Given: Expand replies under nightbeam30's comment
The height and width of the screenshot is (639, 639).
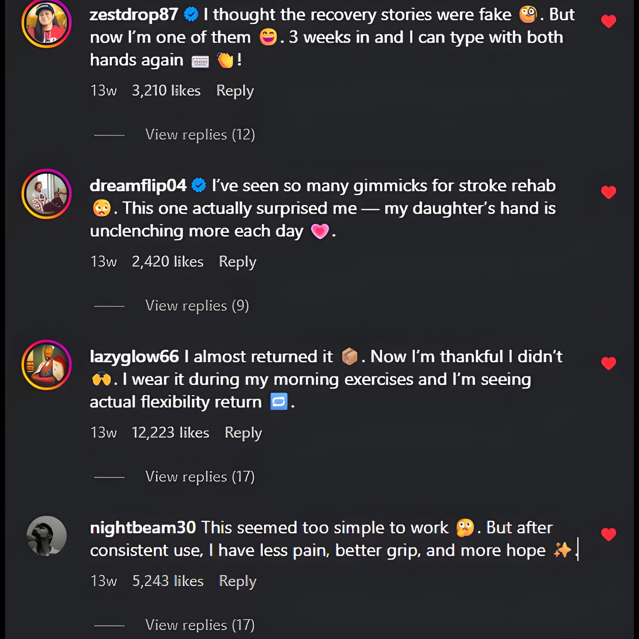Looking at the screenshot, I should 200,625.
